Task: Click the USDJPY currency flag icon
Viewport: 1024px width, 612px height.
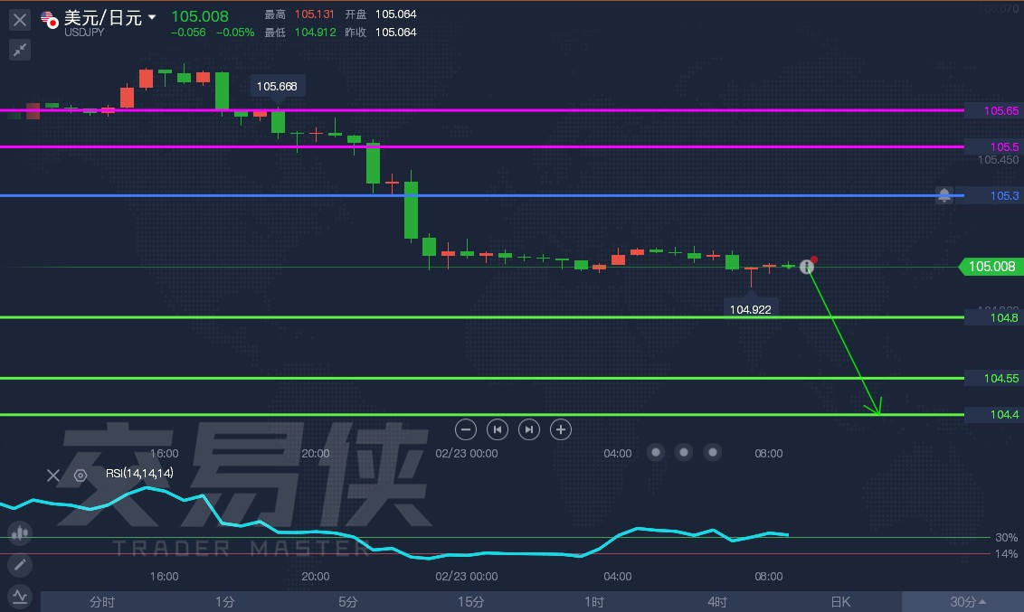Action: 49,20
